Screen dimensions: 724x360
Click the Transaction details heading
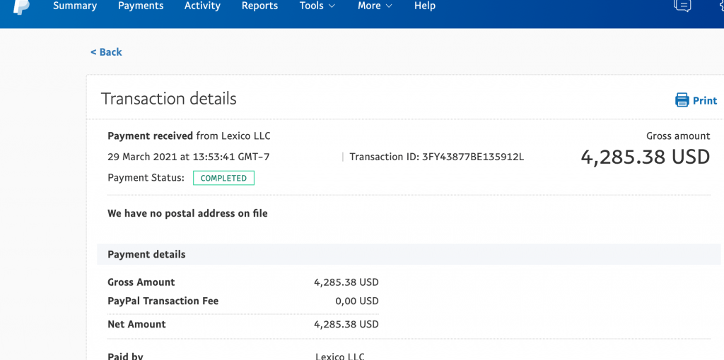coord(168,99)
